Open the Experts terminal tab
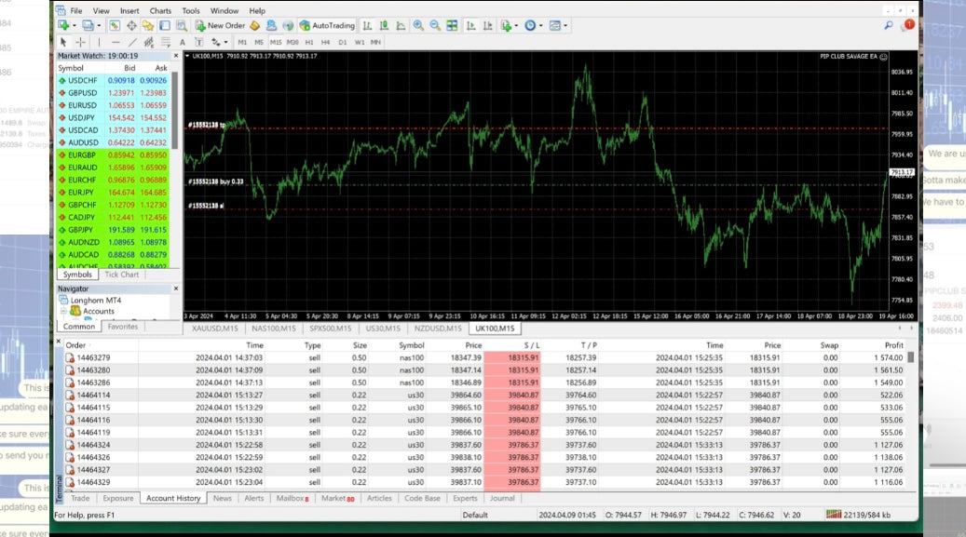 pyautogui.click(x=465, y=498)
